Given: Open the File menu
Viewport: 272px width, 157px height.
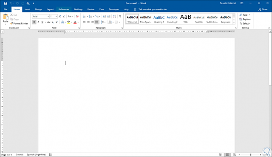Looking at the screenshot, I should pos(6,9).
